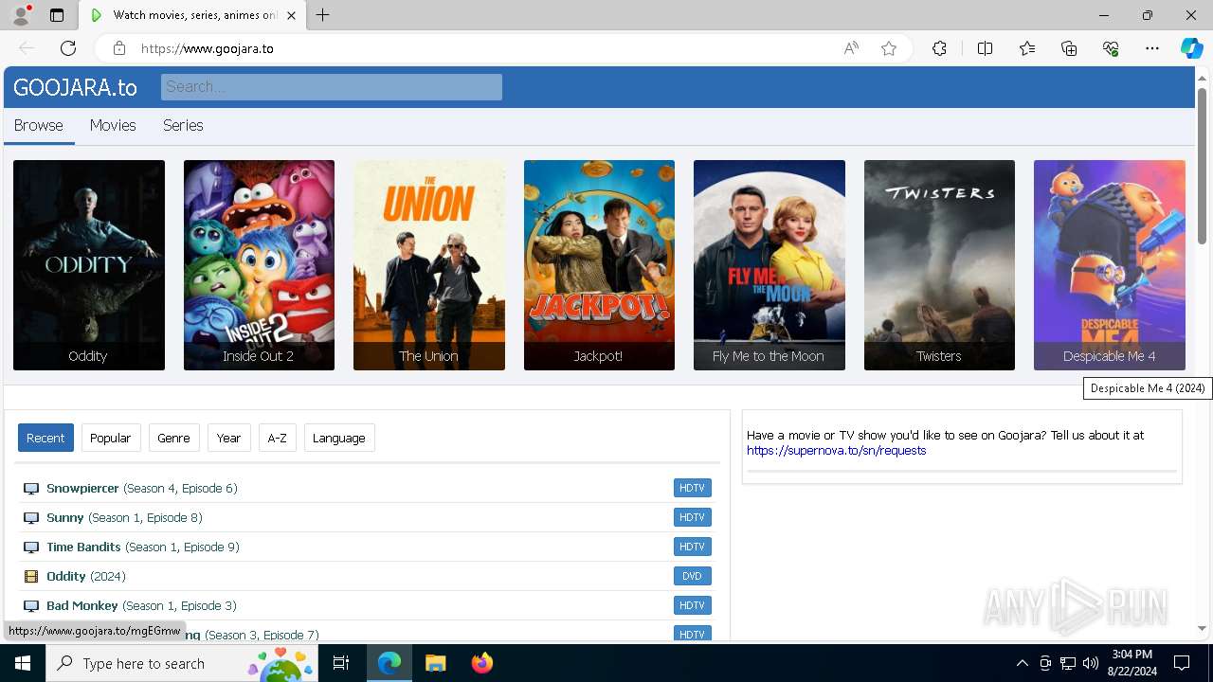Open Oddity movie poster

(x=89, y=265)
